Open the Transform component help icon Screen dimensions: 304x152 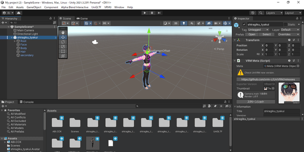click(x=289, y=40)
